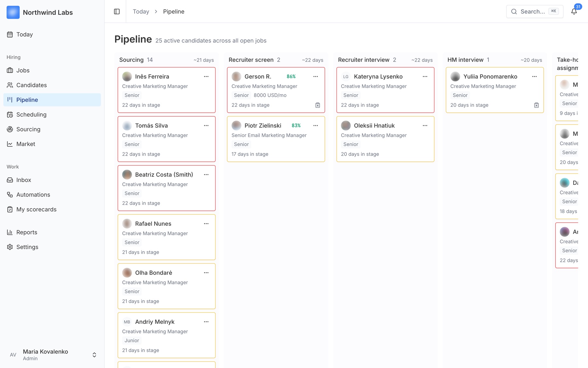Click '17 days in stage' text
Viewport: 588px width, 368px height.
[250, 154]
